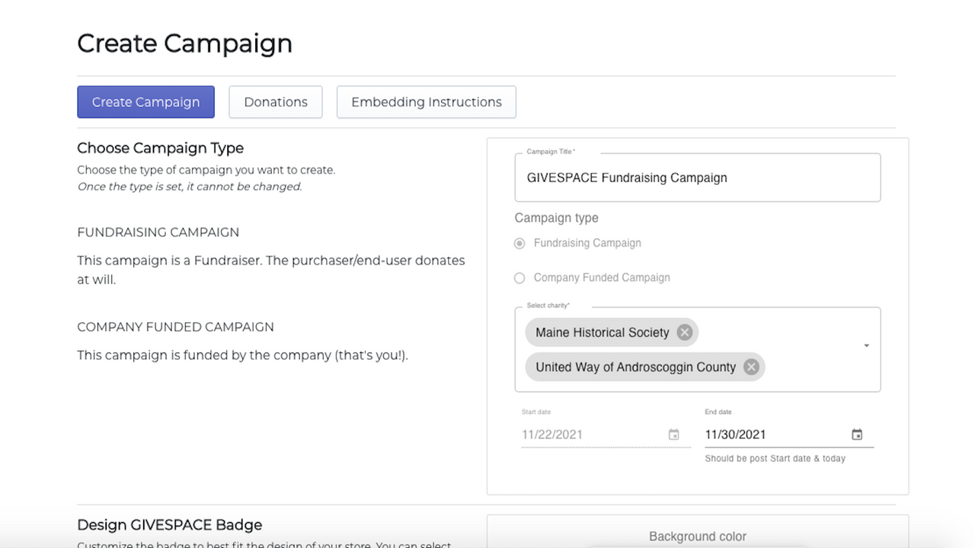975x548 pixels.
Task: Remove the Maine Historical Society chip
Action: 684,333
